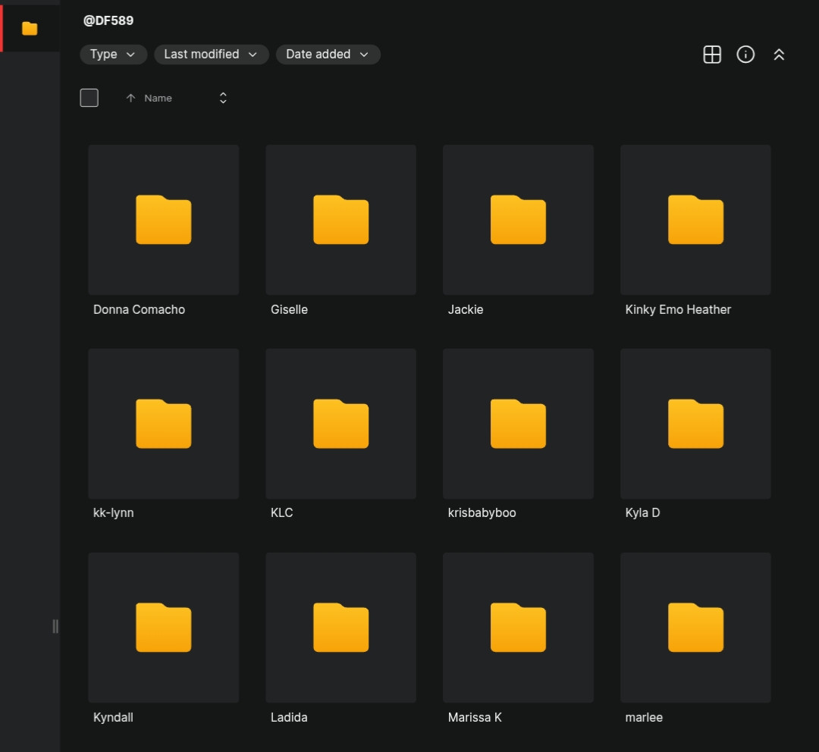Expand the Type filter dropdown
Screen dimensions: 819x752
point(113,55)
